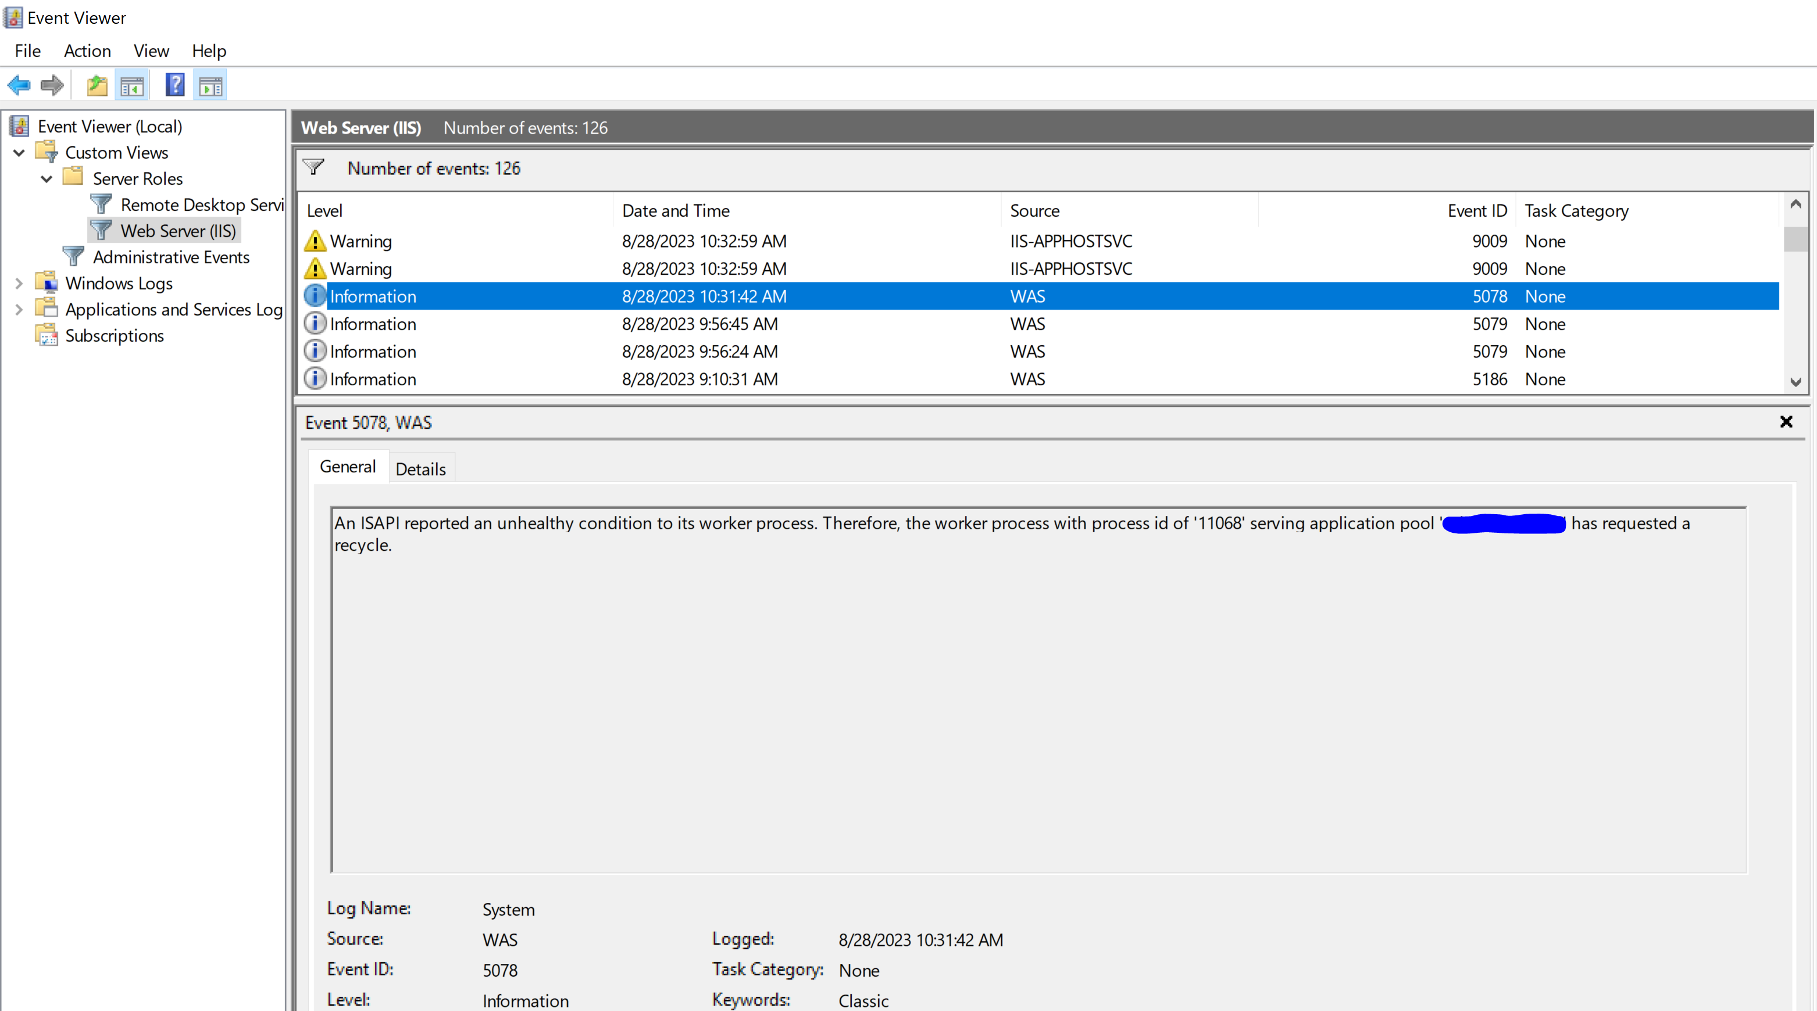Open Event Viewer Help
The image size is (1817, 1011).
pos(174,85)
